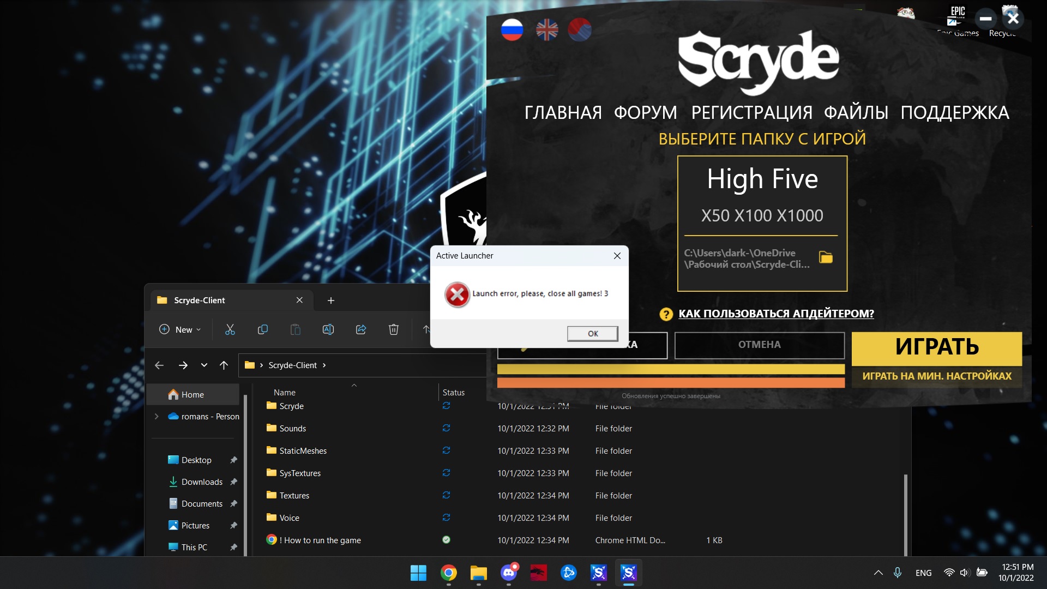Viewport: 1047px width, 589px height.
Task: Open the ПОДДЕРЖКА menu item
Action: 954,113
